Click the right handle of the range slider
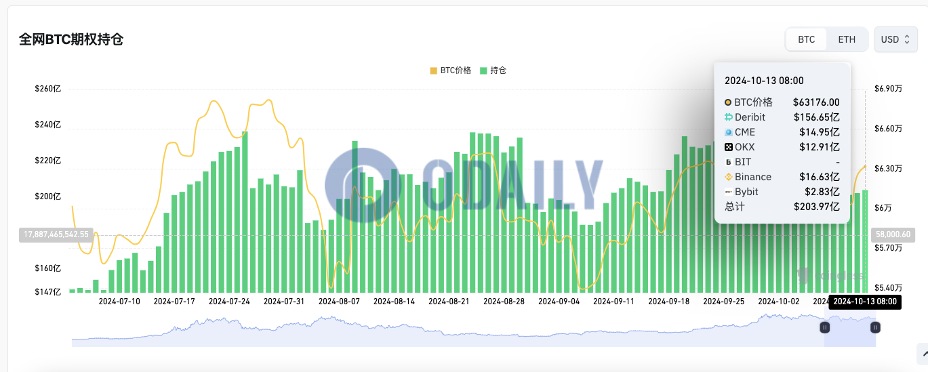The height and width of the screenshot is (372, 928). click(x=875, y=327)
